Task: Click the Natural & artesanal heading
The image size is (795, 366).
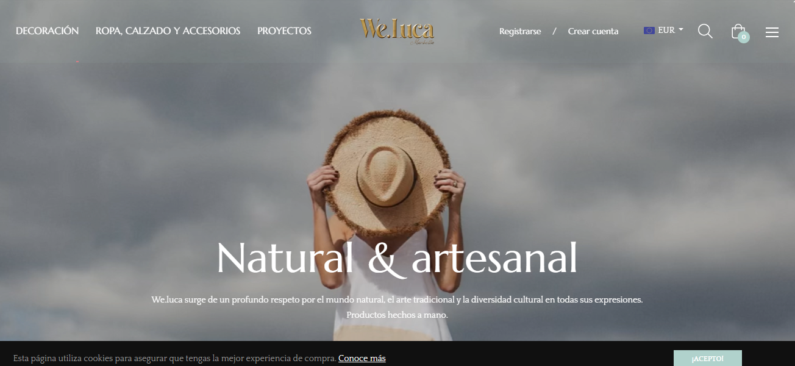Action: (x=397, y=258)
